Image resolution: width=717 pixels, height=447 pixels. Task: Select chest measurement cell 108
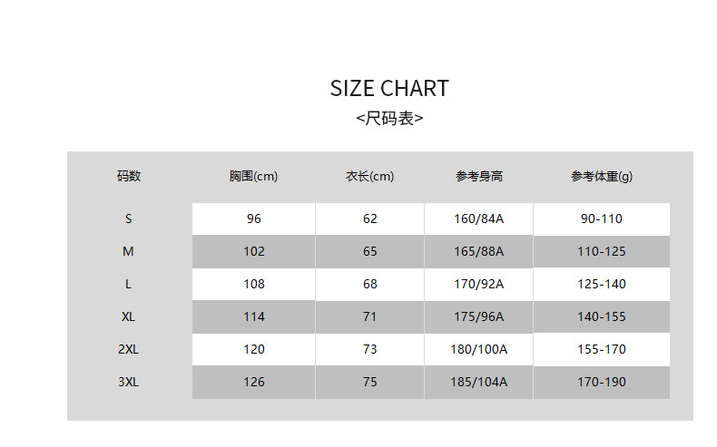254,284
